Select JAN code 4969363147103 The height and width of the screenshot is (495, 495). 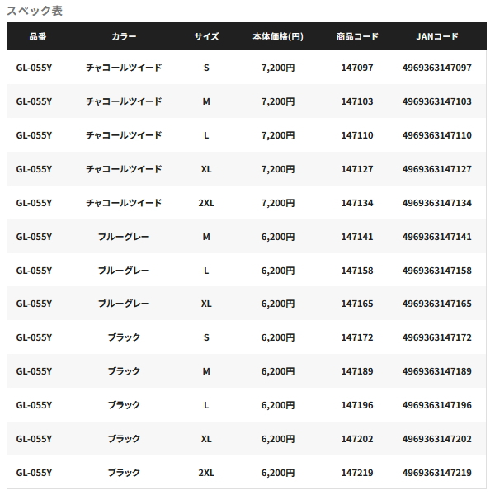coord(437,101)
